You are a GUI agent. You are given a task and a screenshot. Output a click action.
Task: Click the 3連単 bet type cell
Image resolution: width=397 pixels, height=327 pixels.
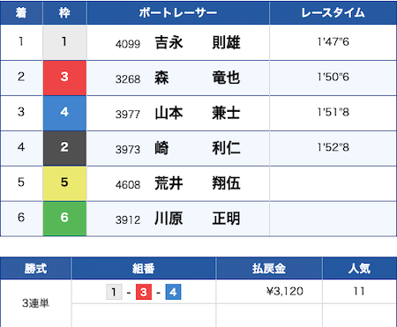coord(35,303)
